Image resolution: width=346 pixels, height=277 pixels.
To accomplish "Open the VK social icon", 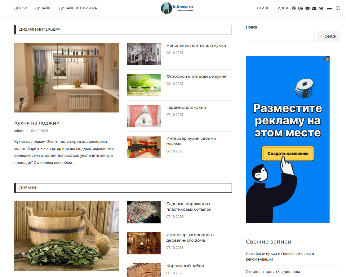I will tap(321, 8).
